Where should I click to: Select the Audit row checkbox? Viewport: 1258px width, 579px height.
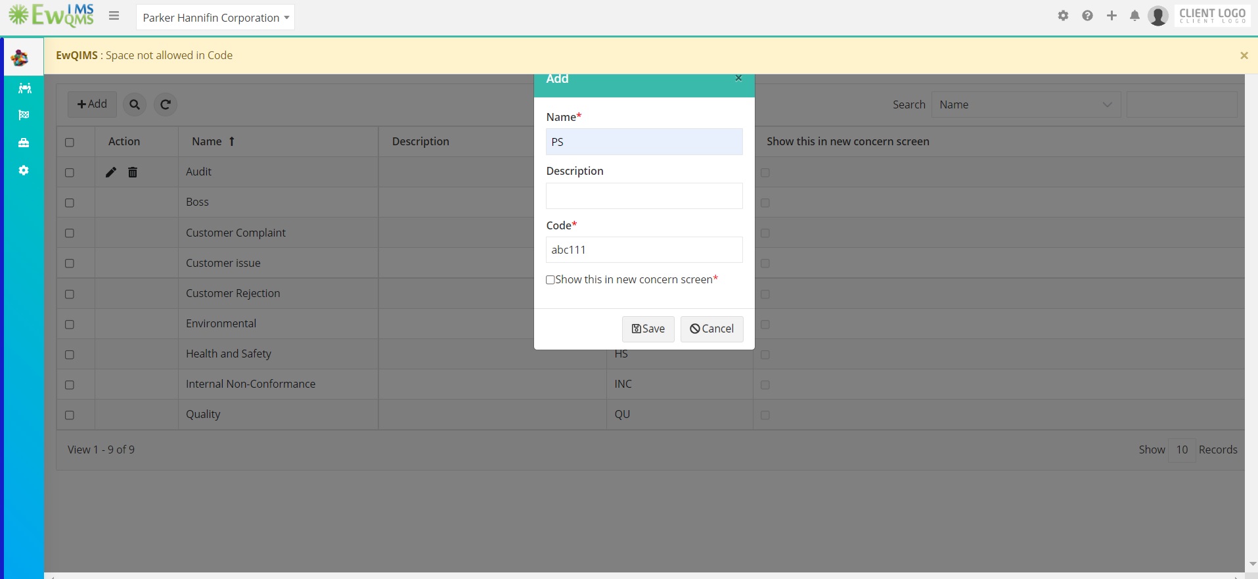click(70, 172)
